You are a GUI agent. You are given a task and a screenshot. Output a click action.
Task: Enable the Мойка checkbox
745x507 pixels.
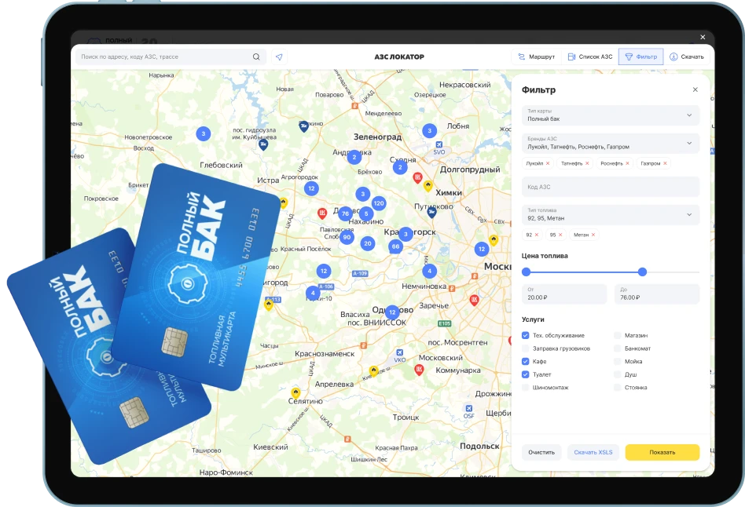pos(617,361)
